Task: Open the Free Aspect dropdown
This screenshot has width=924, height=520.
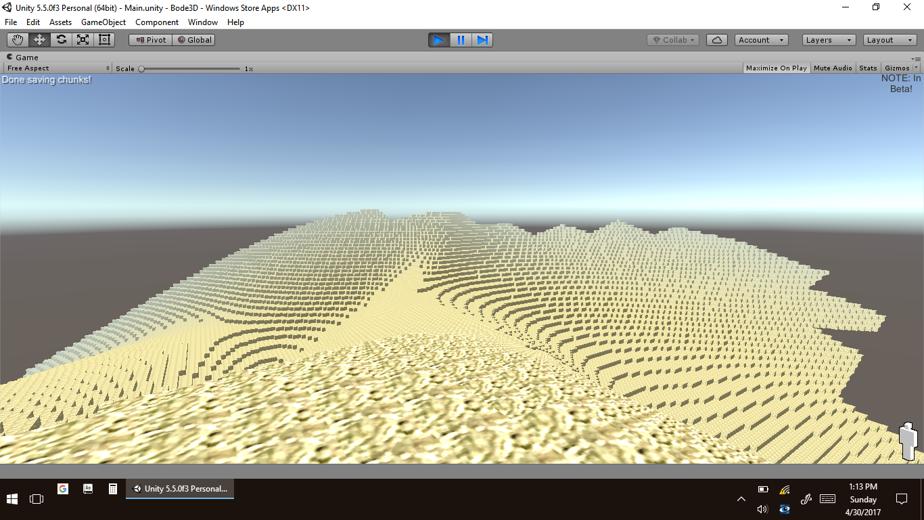Action: [x=57, y=68]
